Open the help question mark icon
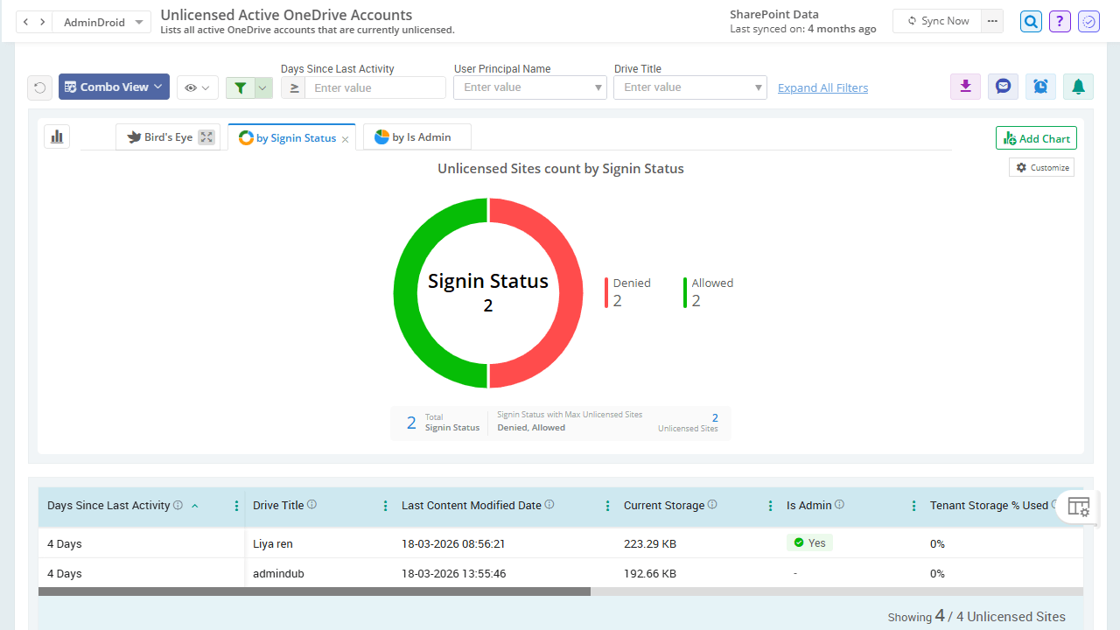This screenshot has width=1120, height=630. click(1060, 22)
